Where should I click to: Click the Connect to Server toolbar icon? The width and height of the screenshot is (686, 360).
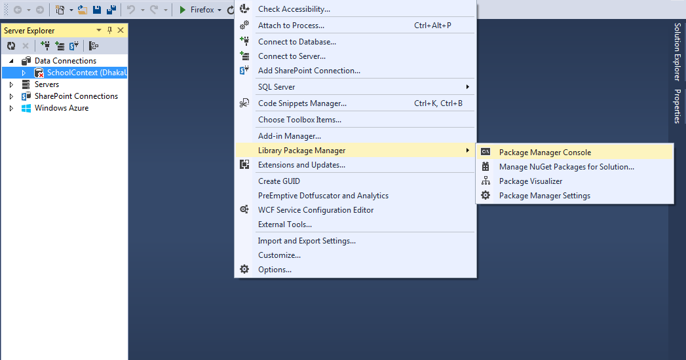click(60, 45)
